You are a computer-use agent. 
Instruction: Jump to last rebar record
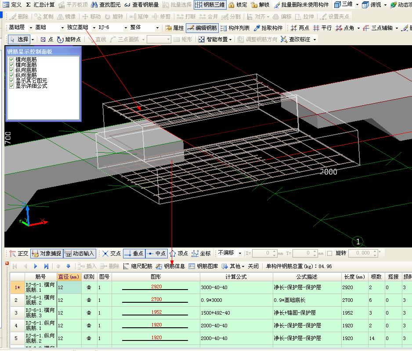pos(46,266)
